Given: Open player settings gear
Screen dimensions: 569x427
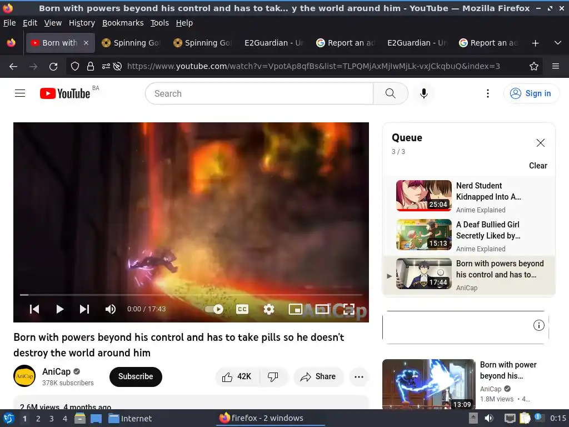Looking at the screenshot, I should click(x=269, y=309).
